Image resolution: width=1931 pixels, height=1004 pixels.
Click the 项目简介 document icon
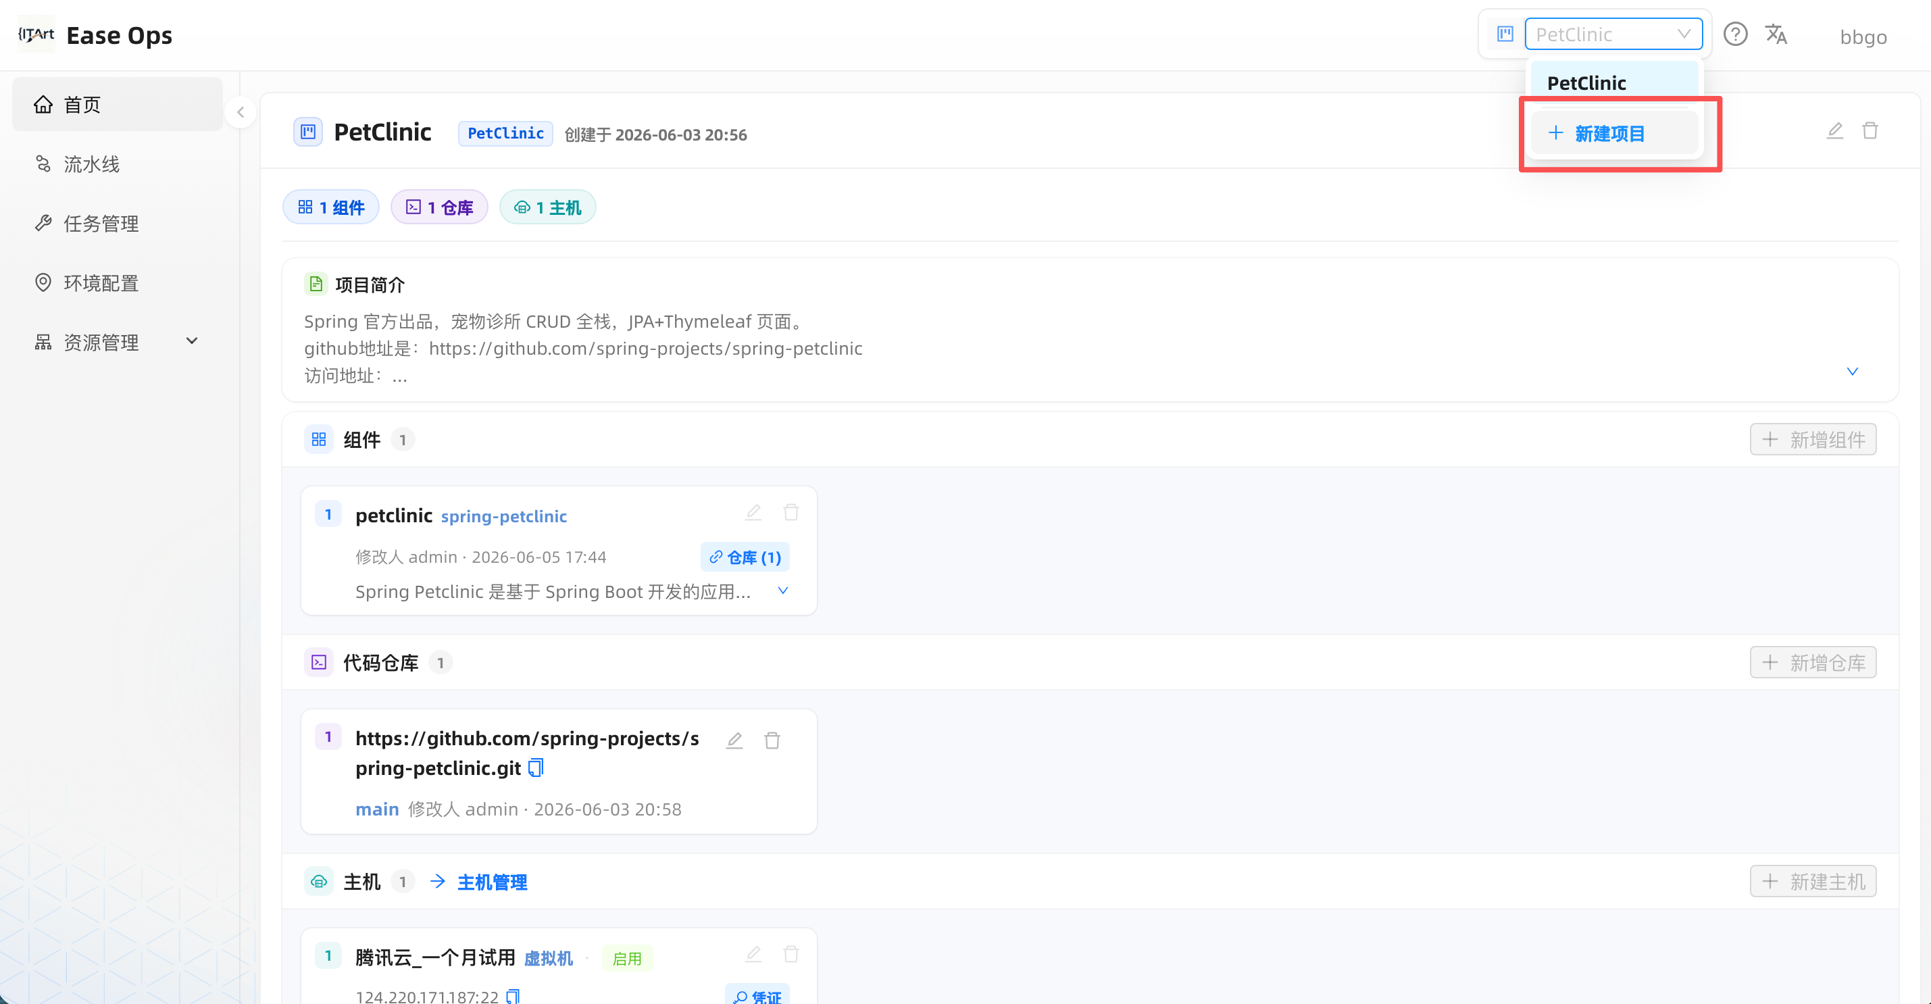(316, 284)
